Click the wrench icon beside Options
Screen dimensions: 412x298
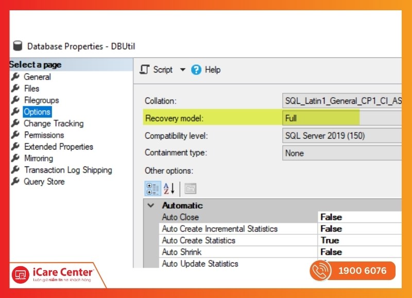click(15, 111)
